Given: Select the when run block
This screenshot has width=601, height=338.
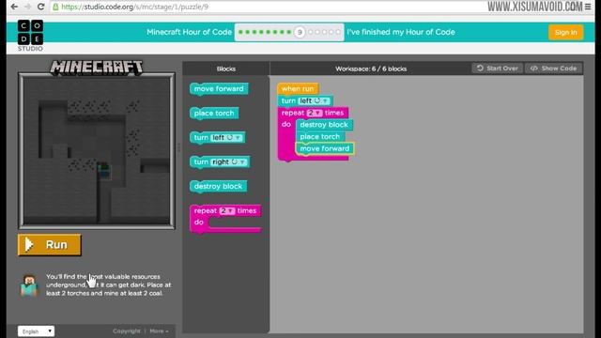Looking at the screenshot, I should pos(298,89).
